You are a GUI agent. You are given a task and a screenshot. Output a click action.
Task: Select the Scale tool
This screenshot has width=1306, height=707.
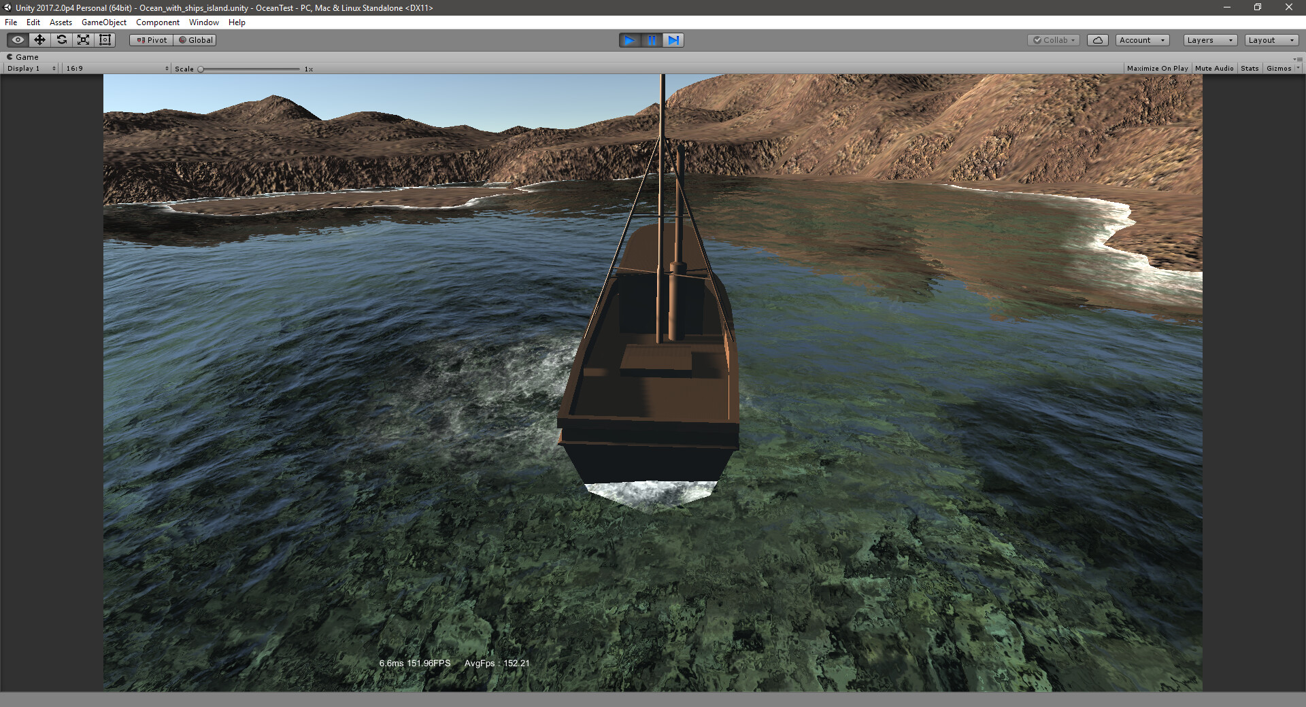coord(83,40)
